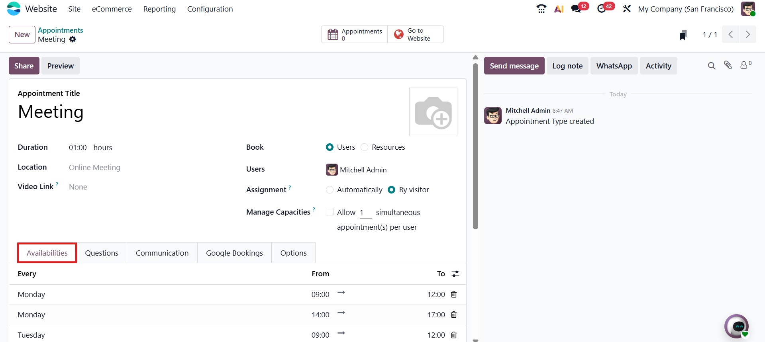Click the paperclip attachments icon in chatter
Viewport: 765px width, 342px height.
click(728, 66)
